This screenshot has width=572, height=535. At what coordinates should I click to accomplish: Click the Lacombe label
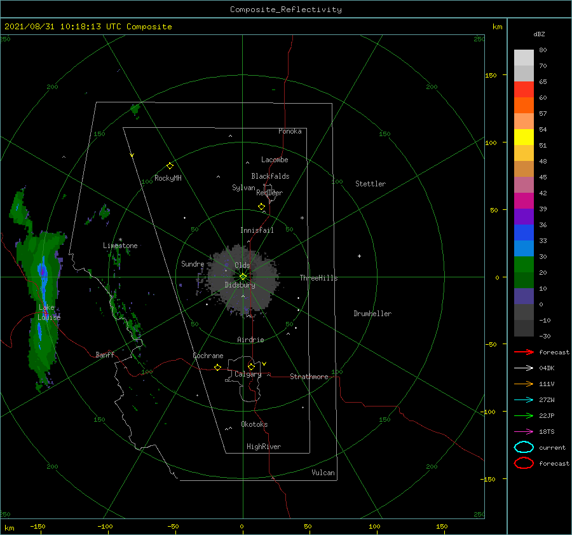(x=275, y=160)
